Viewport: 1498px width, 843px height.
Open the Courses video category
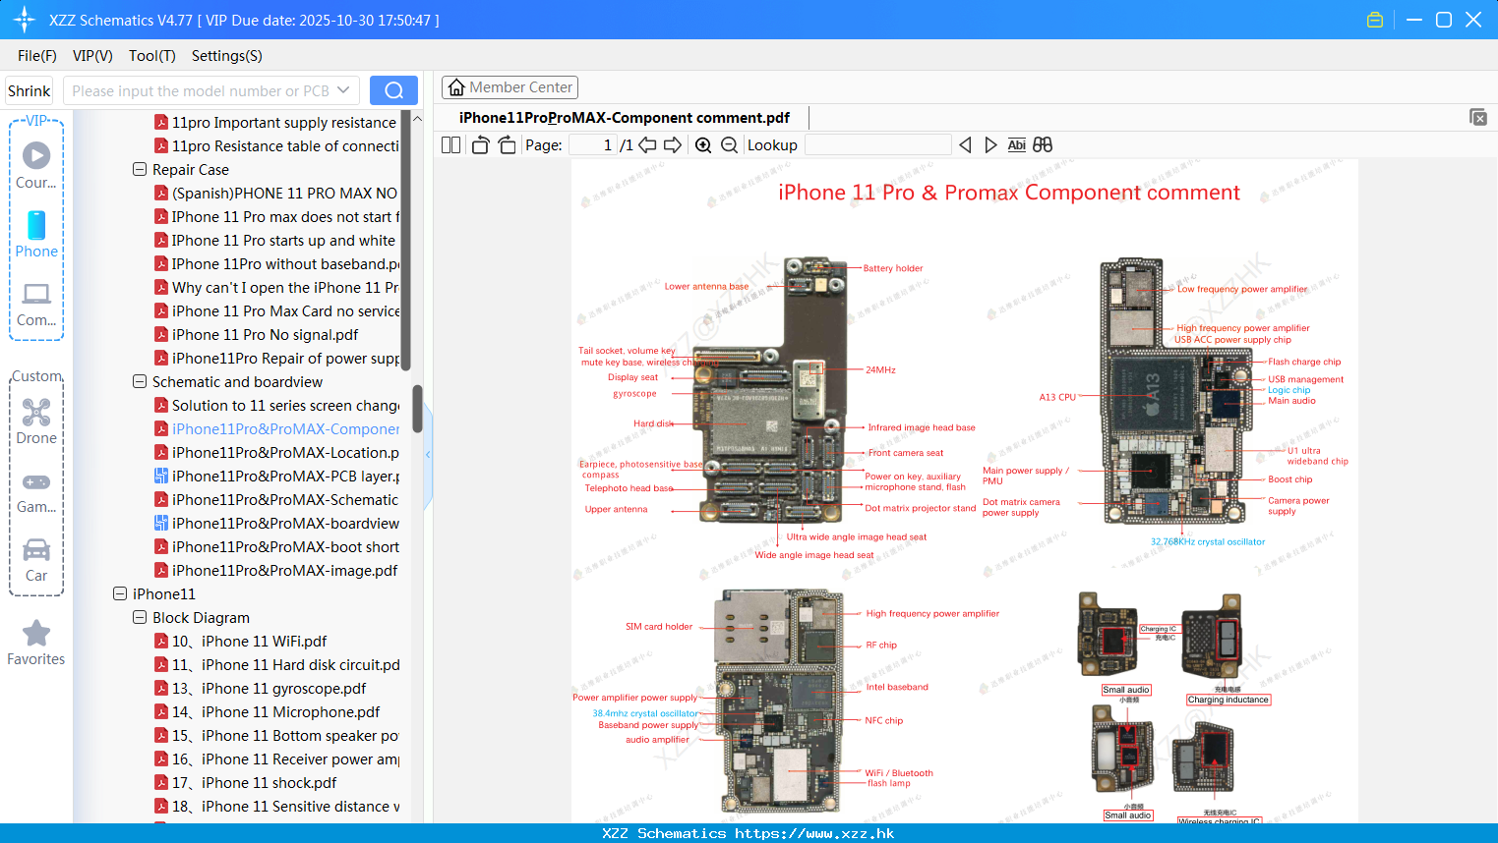pos(36,165)
